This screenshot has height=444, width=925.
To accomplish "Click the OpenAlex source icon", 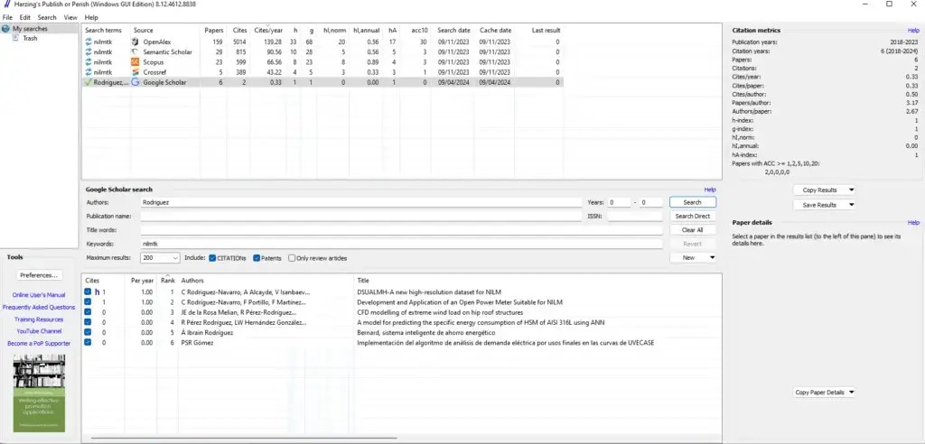I will point(136,42).
